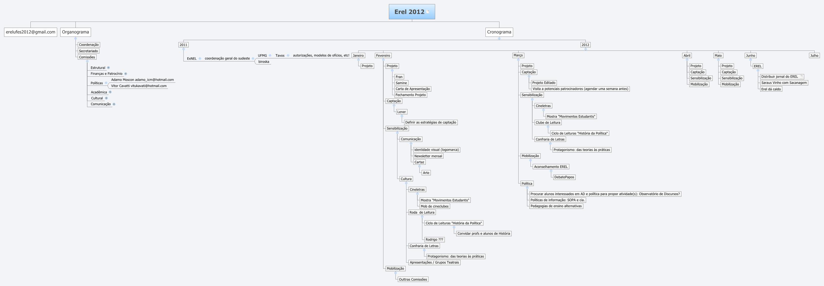Expand the Acadêmica branch

click(110, 92)
